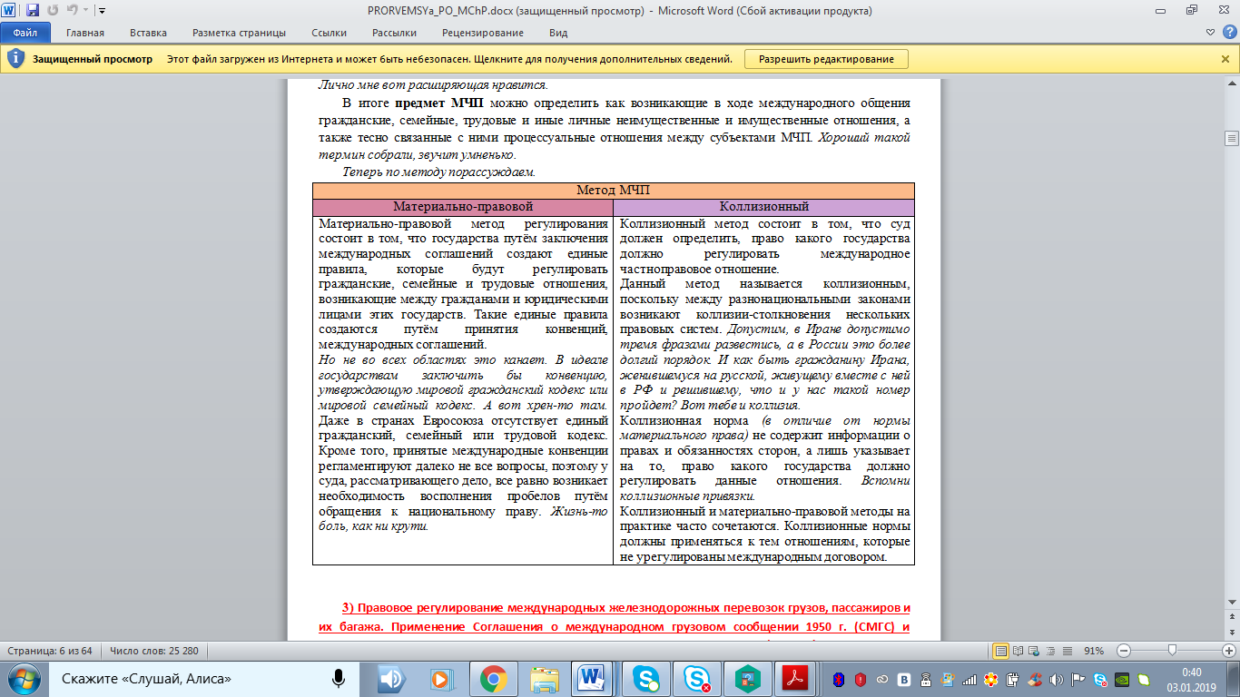Screen dimensions: 1240x697
Task: Close the Protected View message bar
Action: [1225, 59]
